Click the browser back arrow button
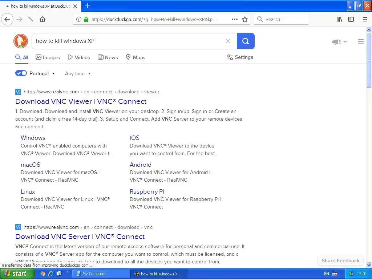Image resolution: width=372 pixels, height=279 pixels. click(x=7, y=19)
